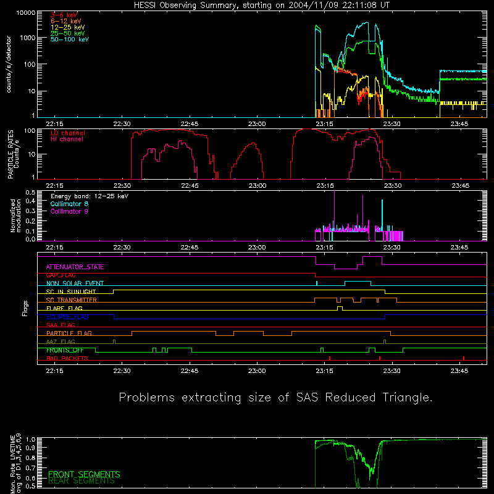Image resolution: width=494 pixels, height=494 pixels.
Task: Select the 6-12 keV legend label
Action: pos(65,21)
